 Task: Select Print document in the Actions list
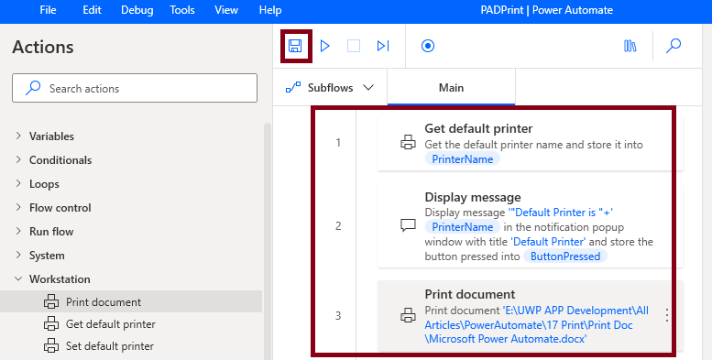tap(131, 301)
